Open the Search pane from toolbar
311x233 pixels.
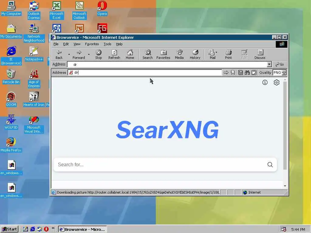click(x=148, y=54)
